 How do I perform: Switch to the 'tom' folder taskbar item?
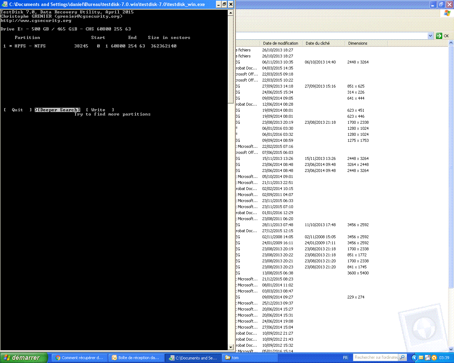coord(250,358)
